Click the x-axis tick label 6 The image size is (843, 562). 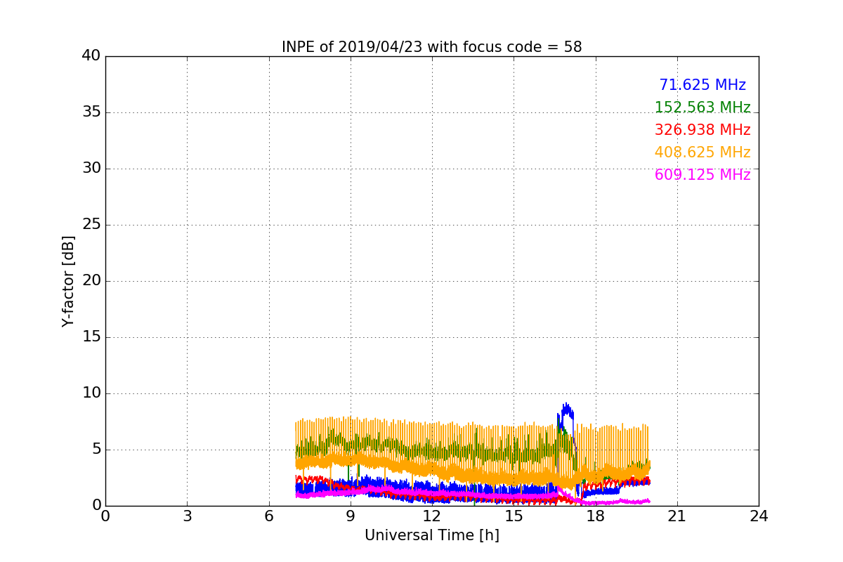pos(268,516)
